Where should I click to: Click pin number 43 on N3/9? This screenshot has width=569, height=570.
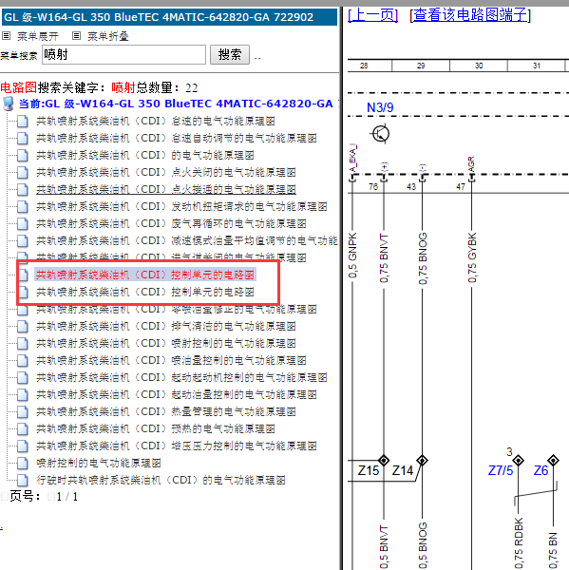pyautogui.click(x=411, y=187)
